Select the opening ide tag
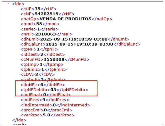Viewport: 165px width, 126px height. [18, 4]
